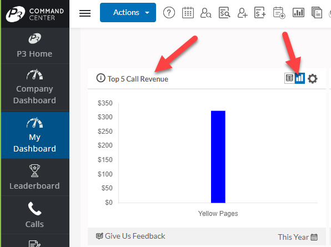This screenshot has width=331, height=247.
Task: Click the info icon beside Top 5 Call Revenue
Action: click(101, 78)
